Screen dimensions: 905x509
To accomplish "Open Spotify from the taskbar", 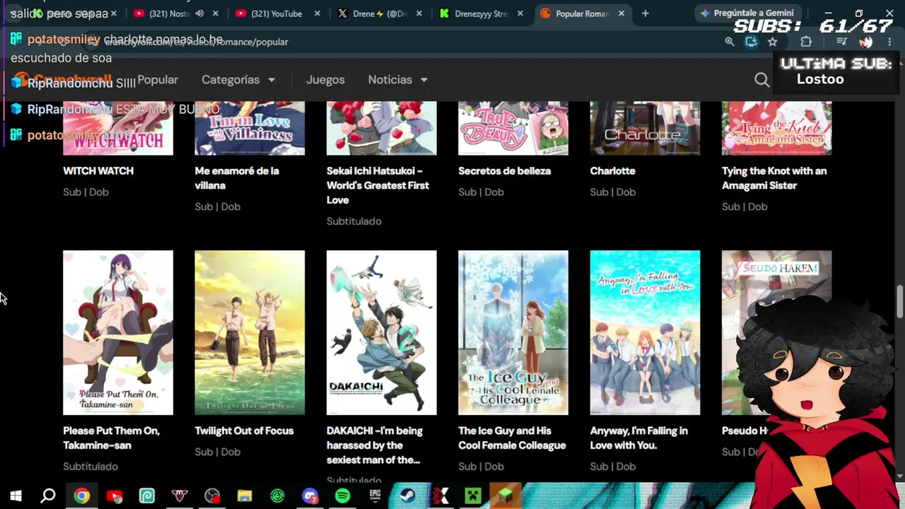I will coord(342,496).
